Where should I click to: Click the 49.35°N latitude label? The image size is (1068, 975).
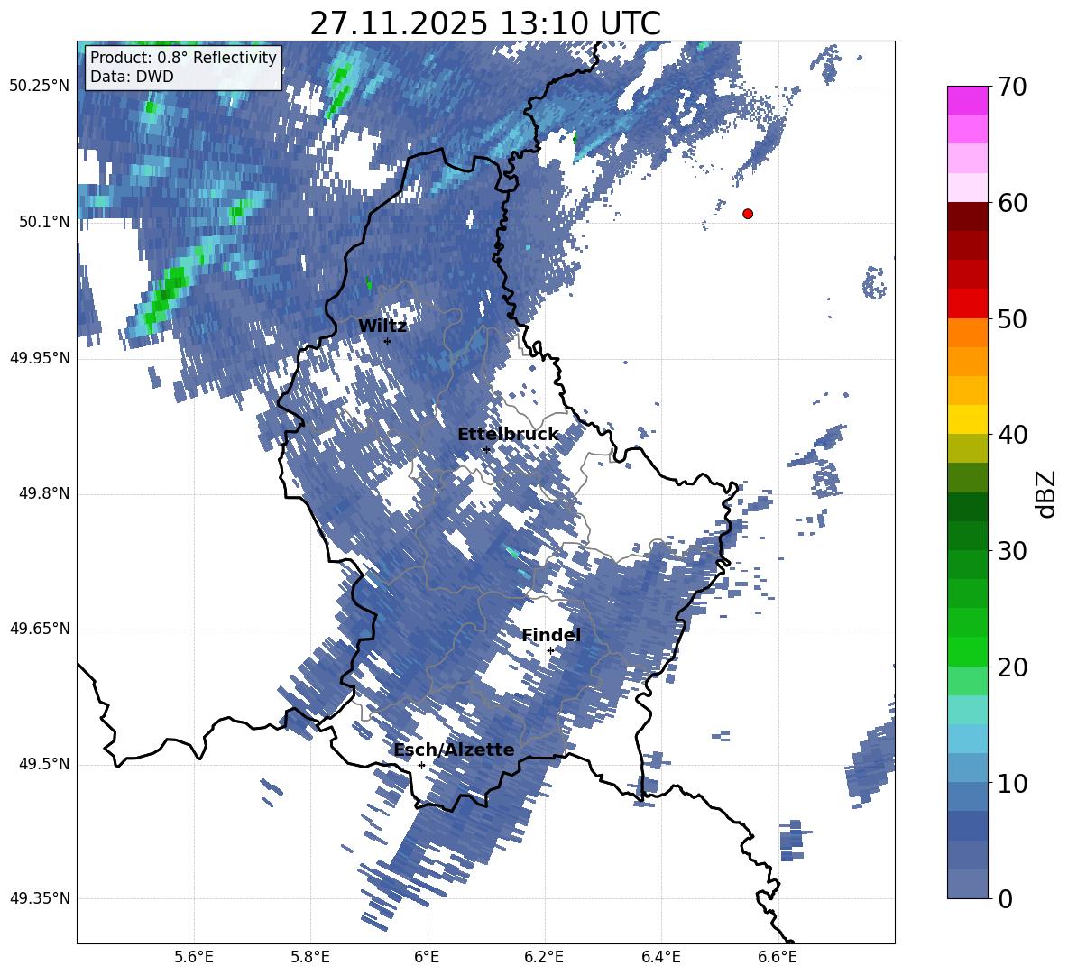39,898
